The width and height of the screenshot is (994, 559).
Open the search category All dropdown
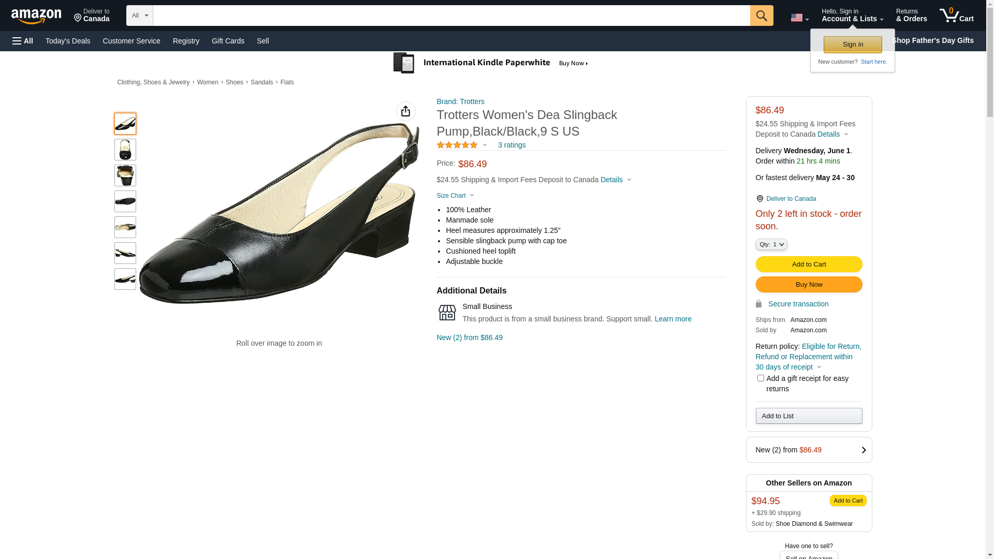pos(139,16)
